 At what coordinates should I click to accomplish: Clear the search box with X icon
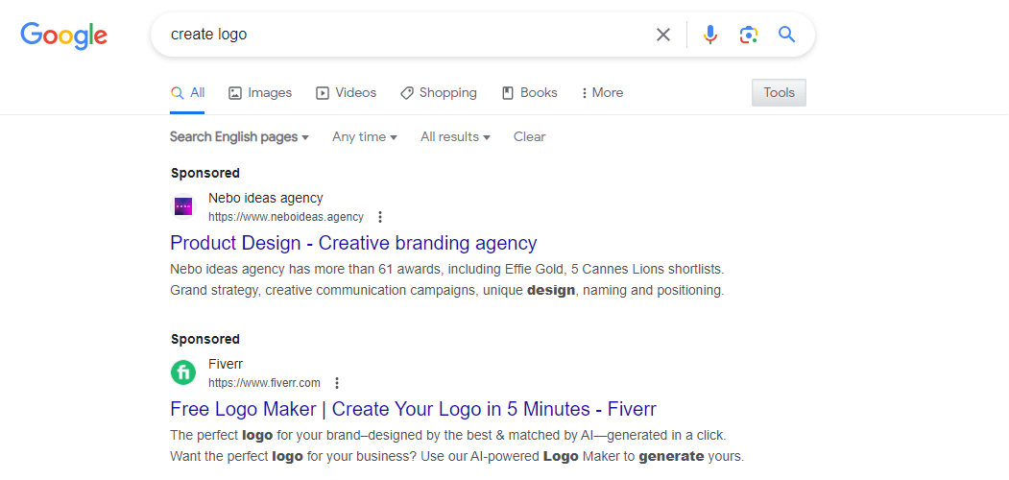[x=662, y=35]
